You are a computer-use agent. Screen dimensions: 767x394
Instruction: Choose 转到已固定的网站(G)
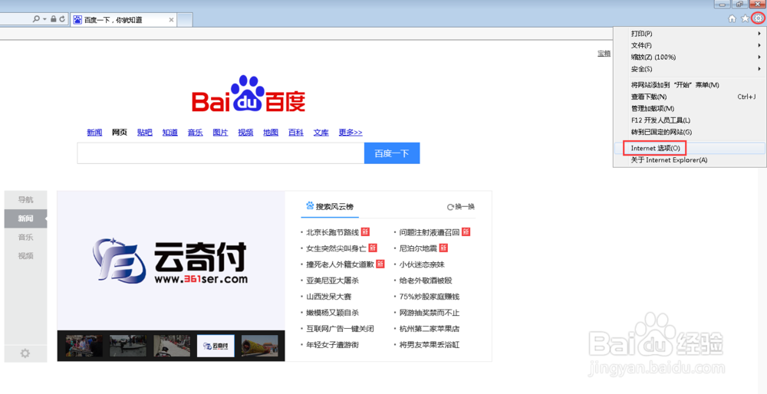click(x=690, y=132)
